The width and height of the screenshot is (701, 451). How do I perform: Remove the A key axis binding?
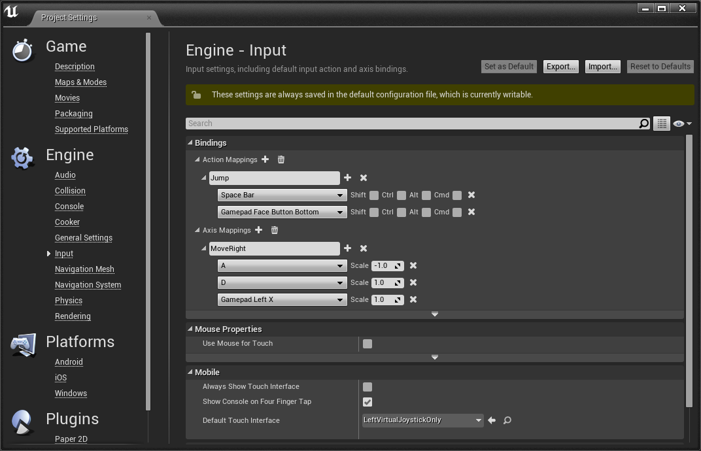[413, 265]
